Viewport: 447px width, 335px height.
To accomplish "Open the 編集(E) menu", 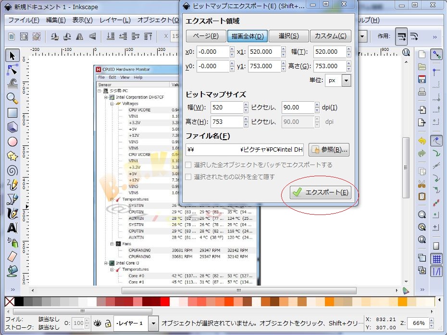I will [56, 20].
